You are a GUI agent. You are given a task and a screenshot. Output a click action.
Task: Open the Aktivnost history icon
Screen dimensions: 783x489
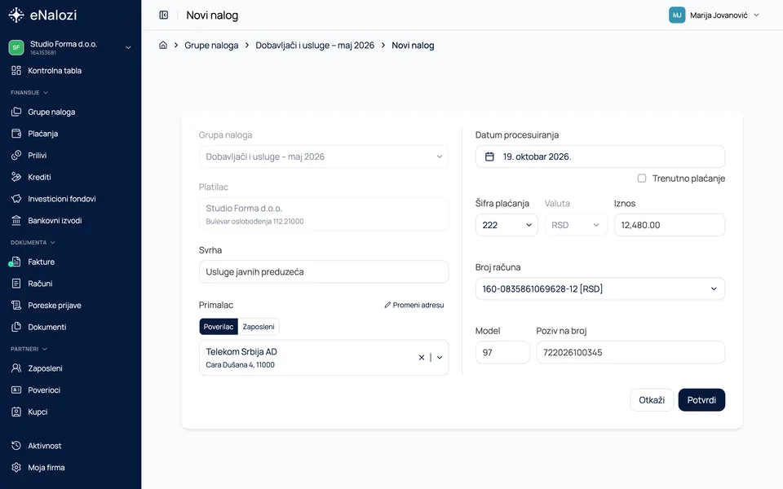pos(16,446)
